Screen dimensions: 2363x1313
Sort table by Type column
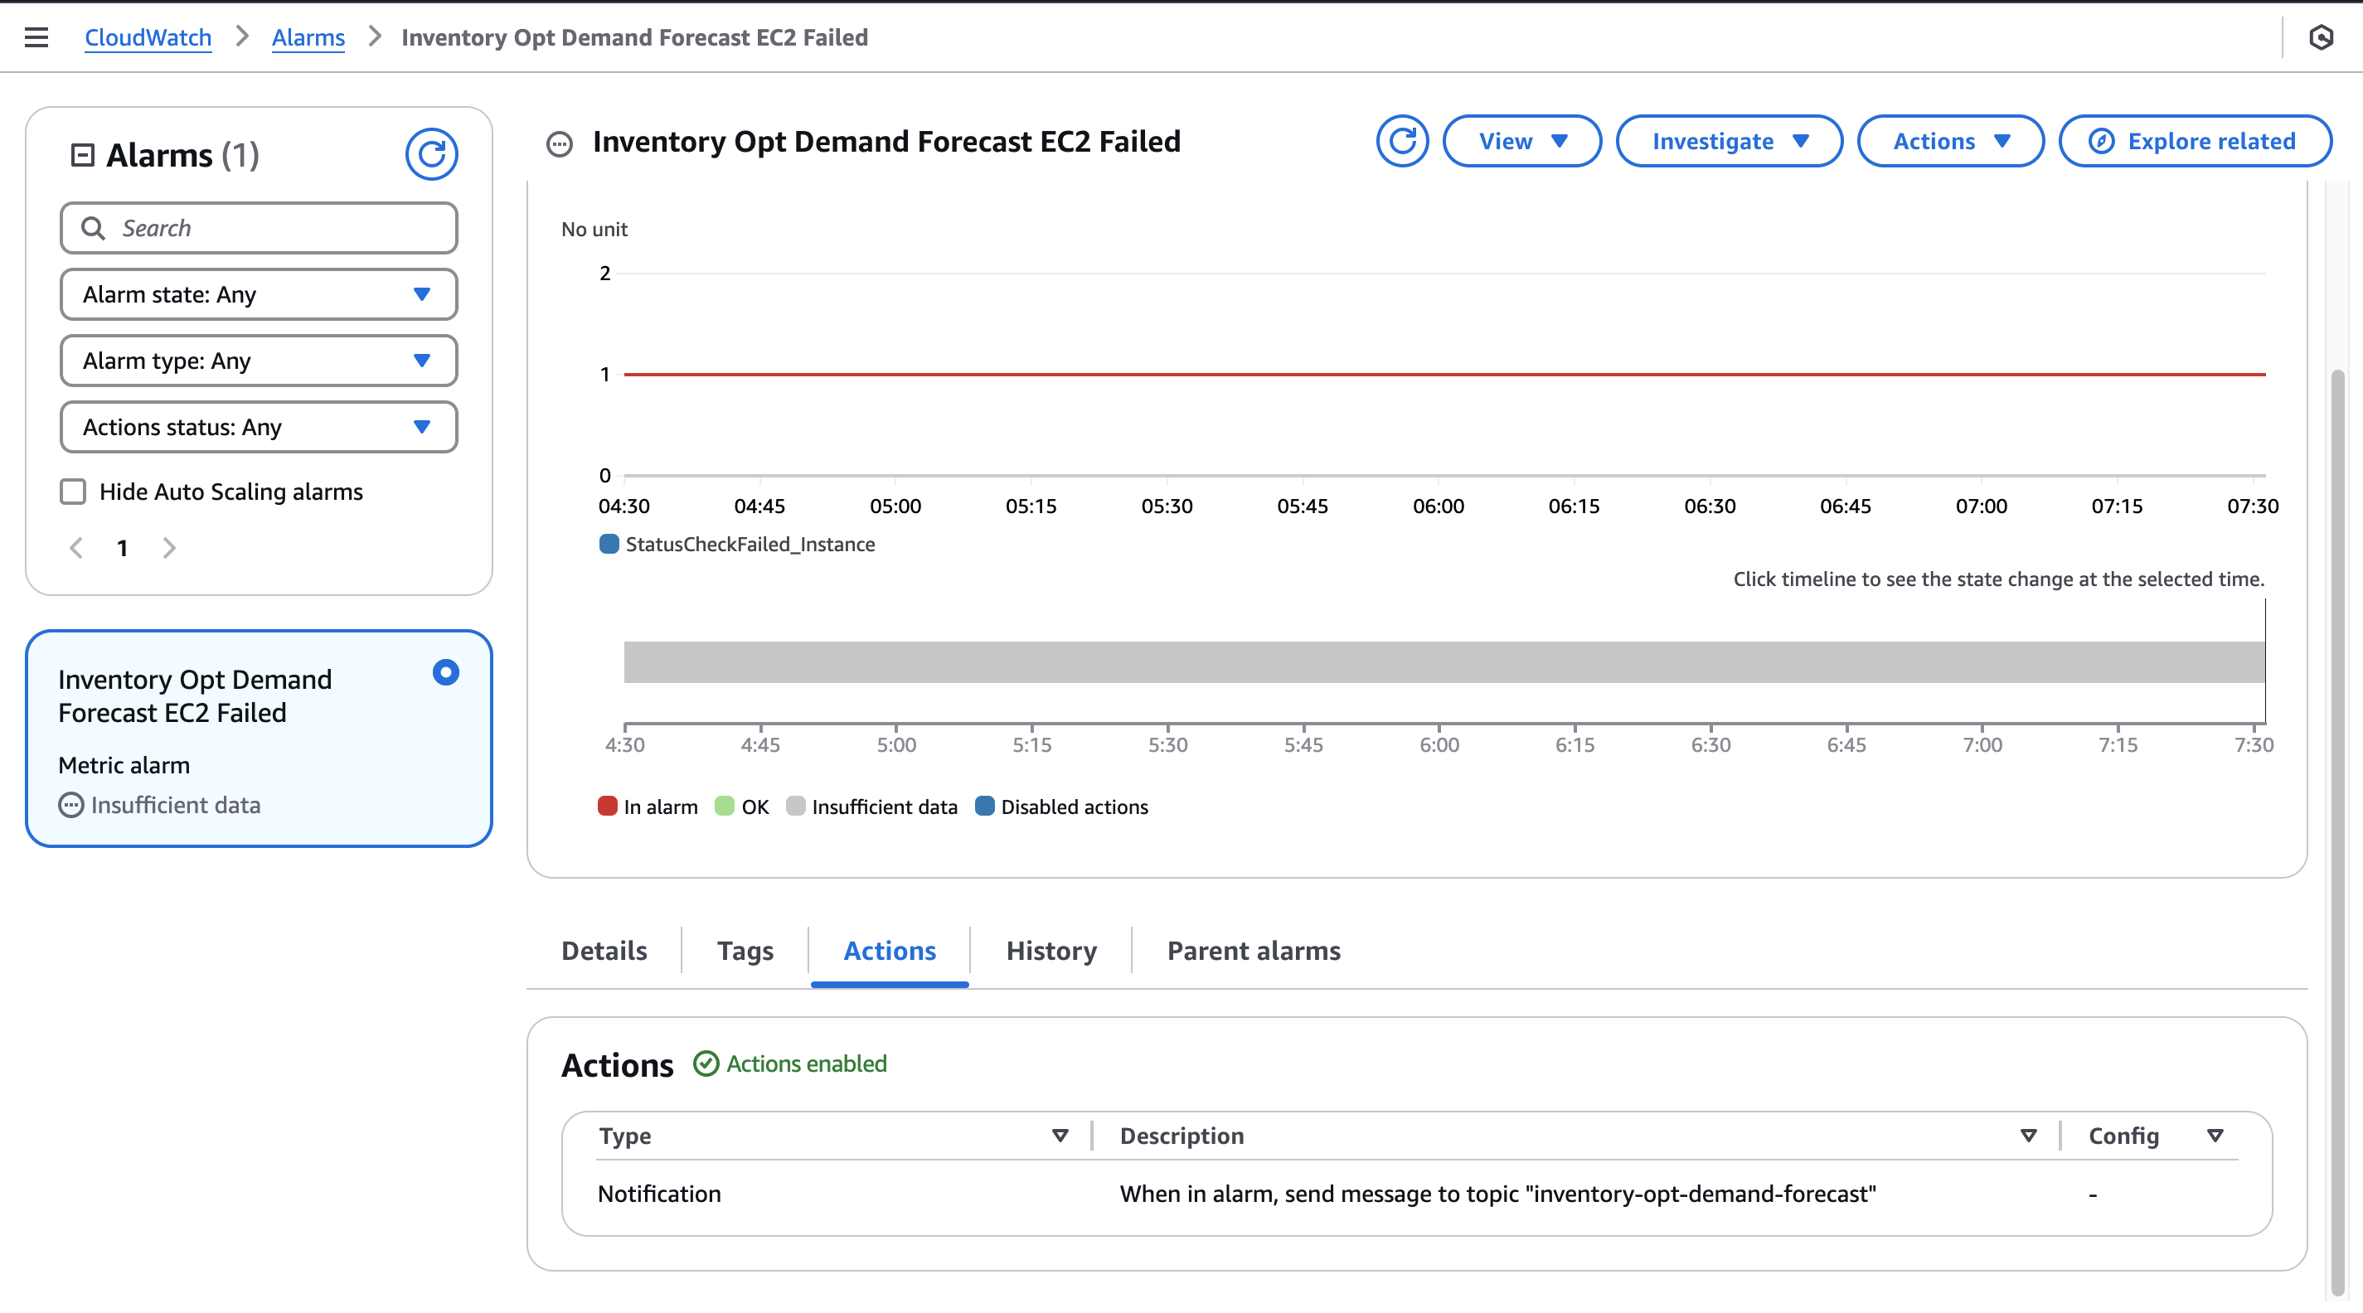pyautogui.click(x=1060, y=1136)
